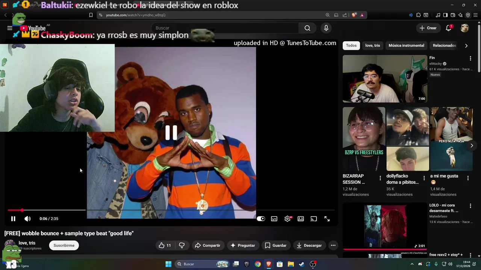Screen dimensions: 481x270
Task: Open the "love, tris" channel name
Action: click(27, 243)
